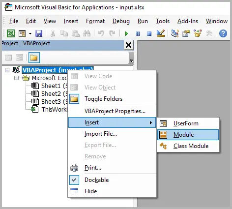Click the VBA application icon in title bar
232x209 pixels.
(x=8, y=7)
